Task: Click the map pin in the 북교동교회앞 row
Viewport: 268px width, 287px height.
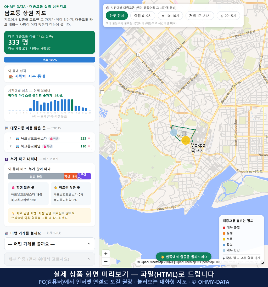Action: (89, 146)
